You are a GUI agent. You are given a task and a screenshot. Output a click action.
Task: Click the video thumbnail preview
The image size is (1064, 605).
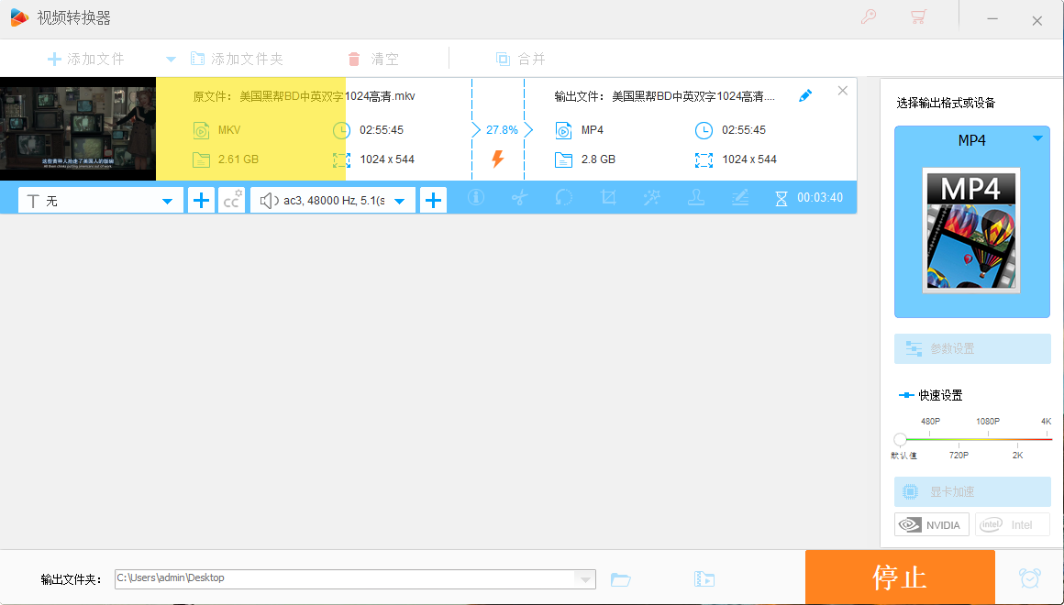tap(78, 129)
